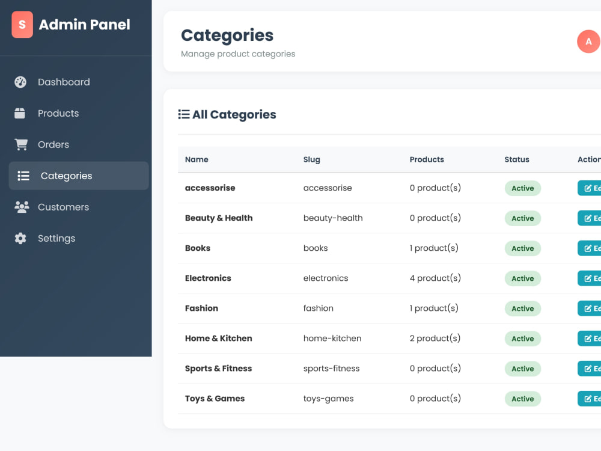Click the red S logo icon
This screenshot has width=601, height=451.
(x=22, y=25)
